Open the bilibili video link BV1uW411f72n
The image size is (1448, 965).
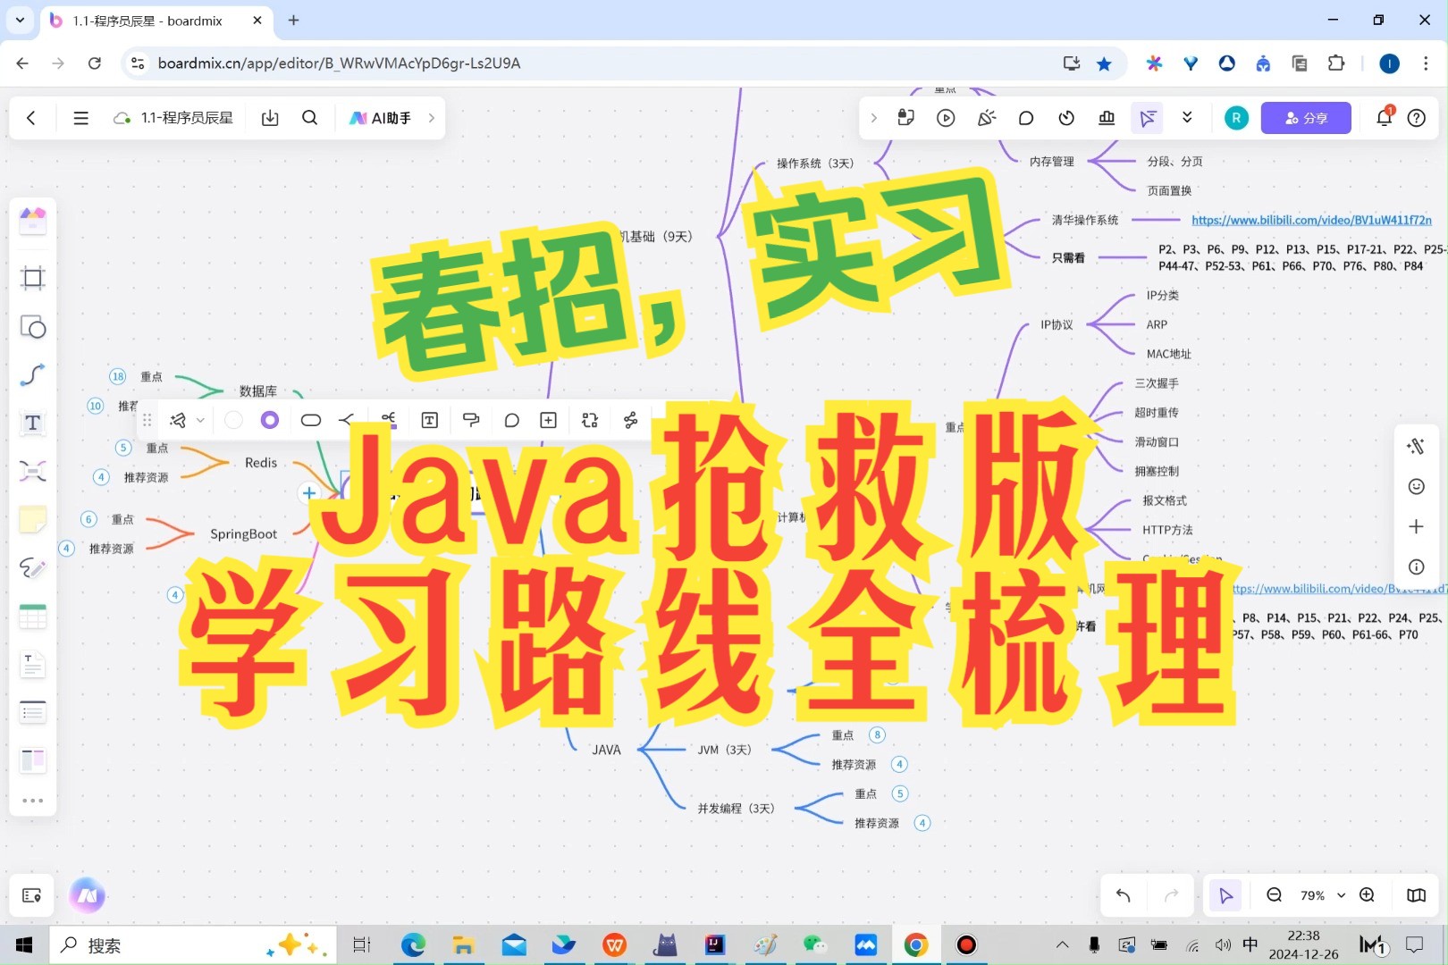pyautogui.click(x=1310, y=219)
